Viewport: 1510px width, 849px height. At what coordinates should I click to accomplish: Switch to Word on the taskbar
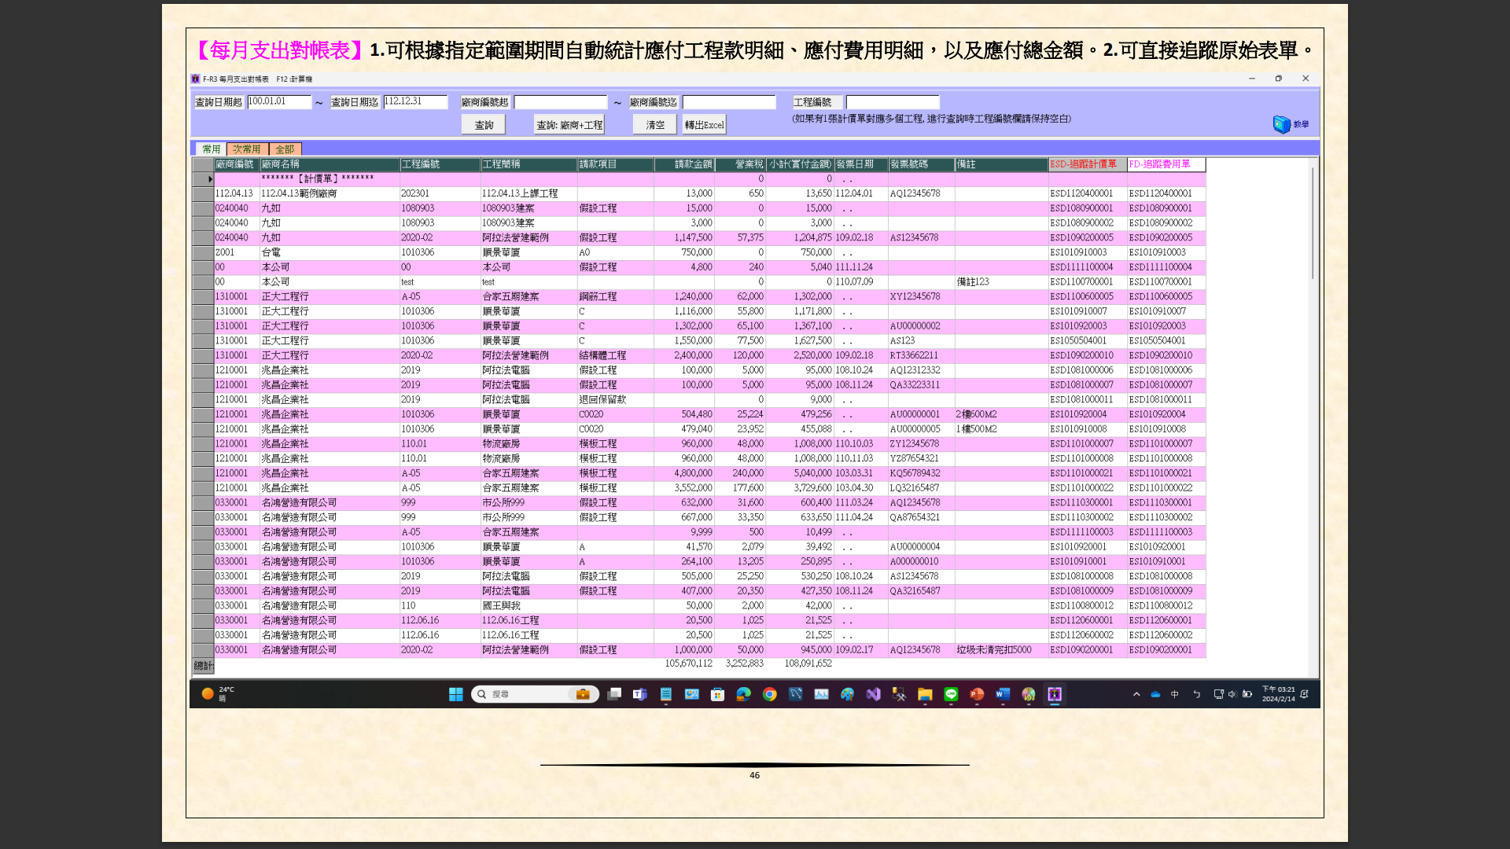coord(1003,694)
